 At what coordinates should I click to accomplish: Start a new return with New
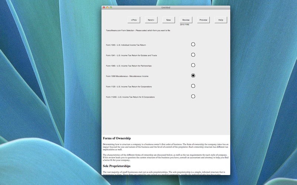pyautogui.click(x=169, y=20)
